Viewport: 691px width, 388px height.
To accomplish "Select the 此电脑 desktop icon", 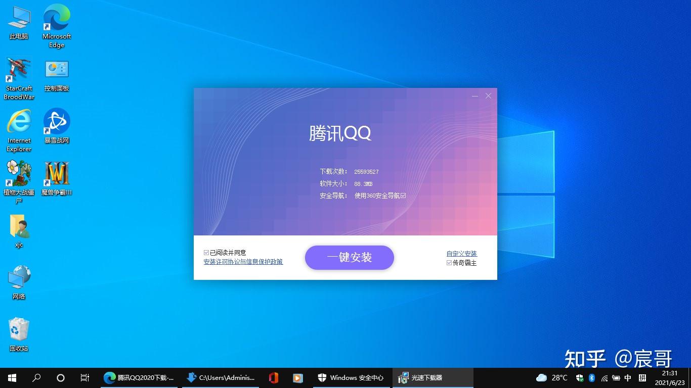I will [19, 23].
